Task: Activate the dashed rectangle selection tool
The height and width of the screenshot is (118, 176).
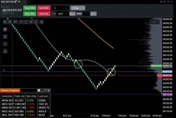Action: (26, 22)
